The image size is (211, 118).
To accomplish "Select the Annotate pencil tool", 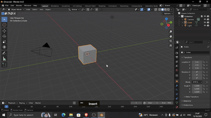I will click(x=4, y=53).
